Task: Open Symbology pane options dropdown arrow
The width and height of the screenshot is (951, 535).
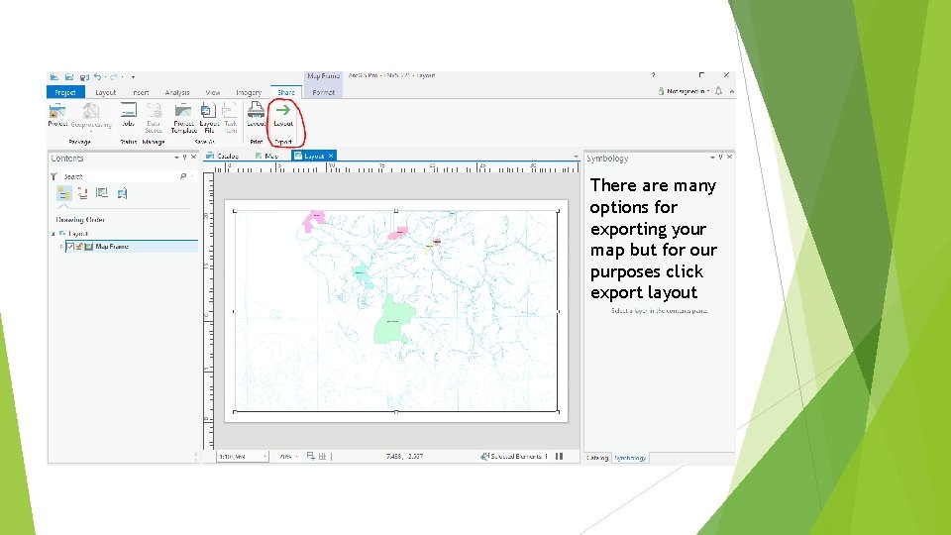Action: [x=712, y=158]
